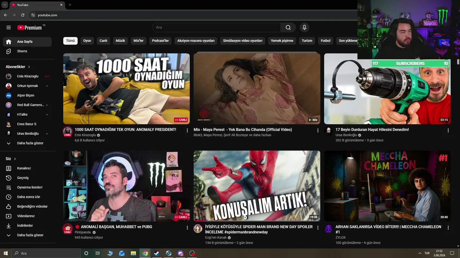Select the Canlı filter chip
Screen dimensions: 460x258
pyautogui.click(x=103, y=41)
